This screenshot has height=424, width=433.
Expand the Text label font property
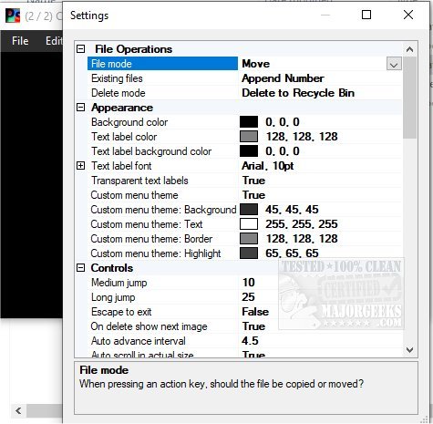point(80,166)
